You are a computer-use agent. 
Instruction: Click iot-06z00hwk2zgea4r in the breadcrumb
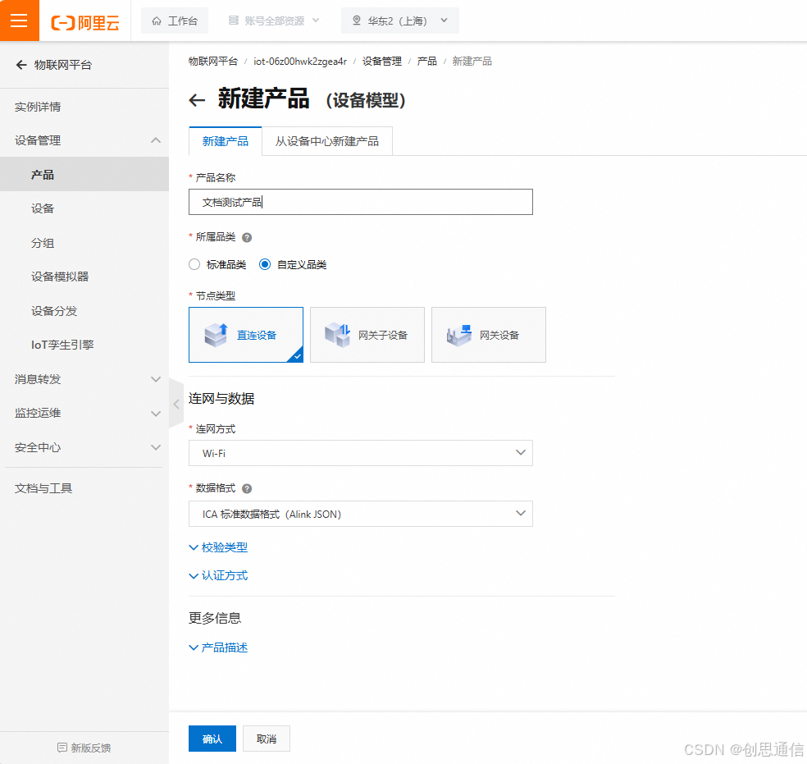click(x=300, y=62)
